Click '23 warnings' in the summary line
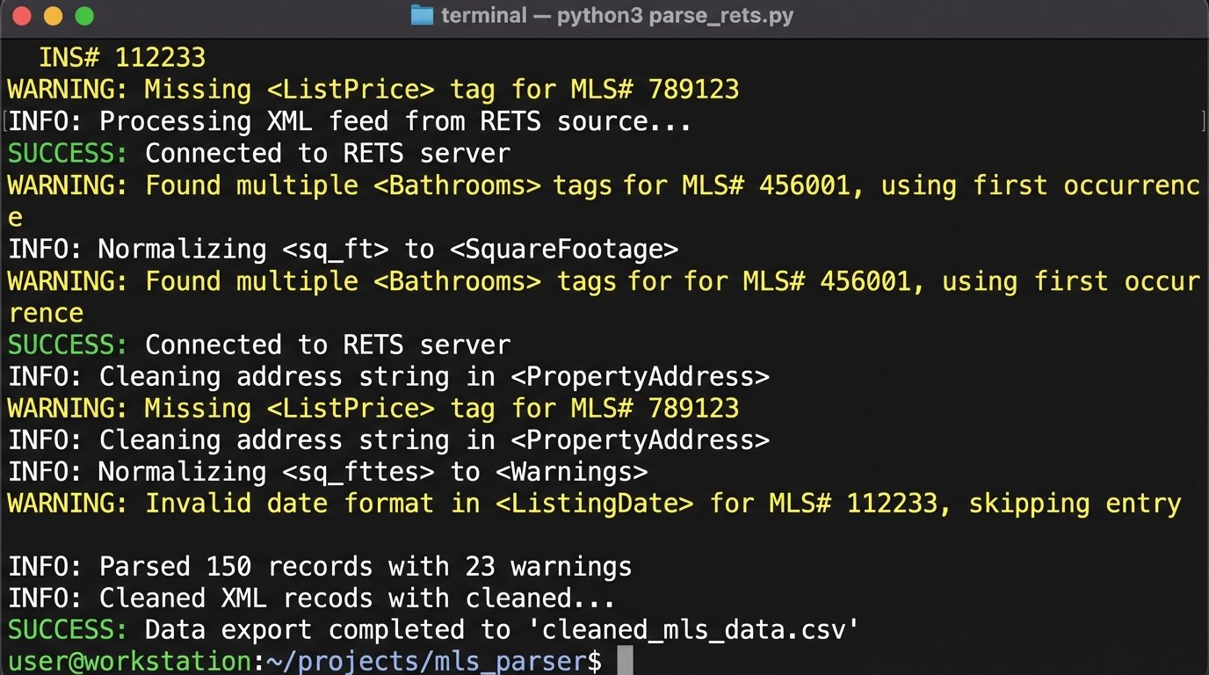This screenshot has width=1209, height=675. (540, 567)
